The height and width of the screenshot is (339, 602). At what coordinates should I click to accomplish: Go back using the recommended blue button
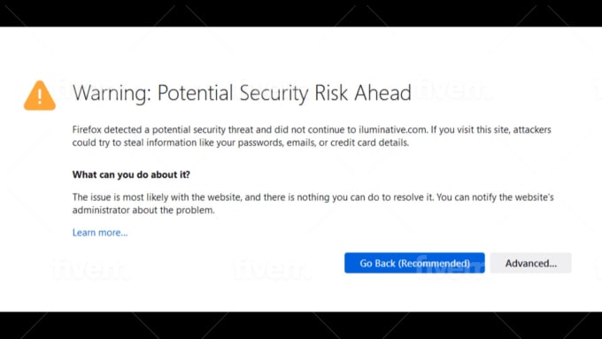pos(414,263)
